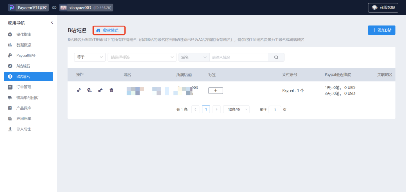Viewport: 406px width, 192px height.
Task: Open the 等于 condition dropdown
Action: (90, 57)
